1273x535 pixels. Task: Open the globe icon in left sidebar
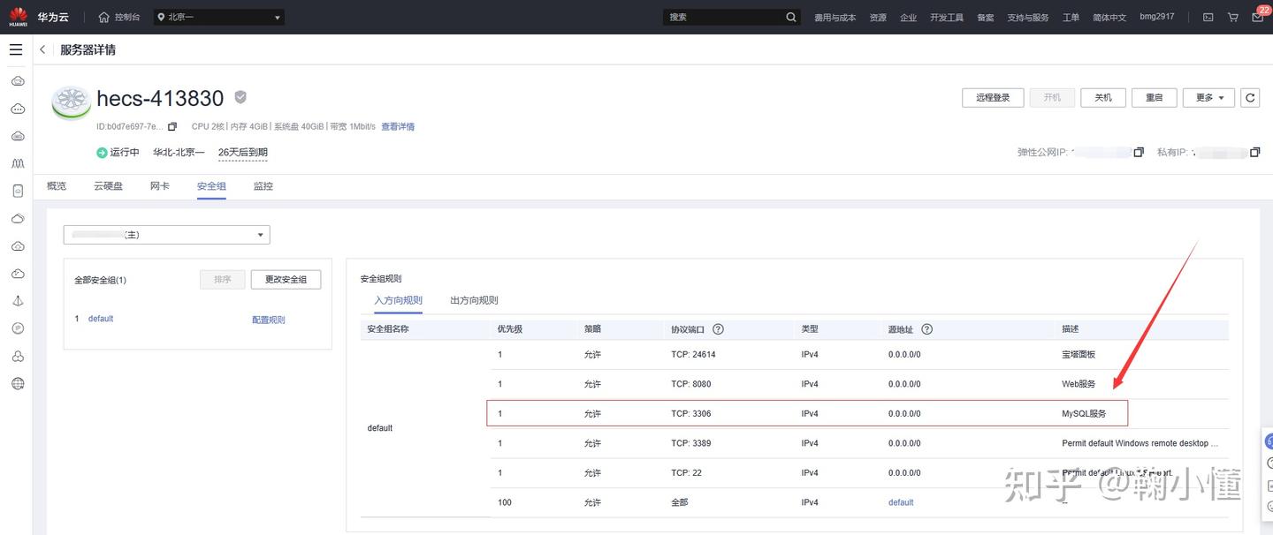pyautogui.click(x=17, y=384)
